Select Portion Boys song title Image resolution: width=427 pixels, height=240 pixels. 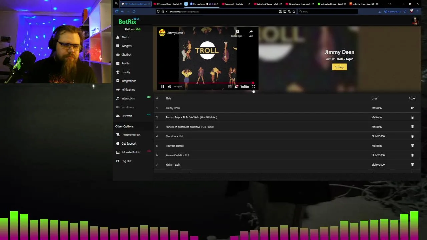click(191, 117)
